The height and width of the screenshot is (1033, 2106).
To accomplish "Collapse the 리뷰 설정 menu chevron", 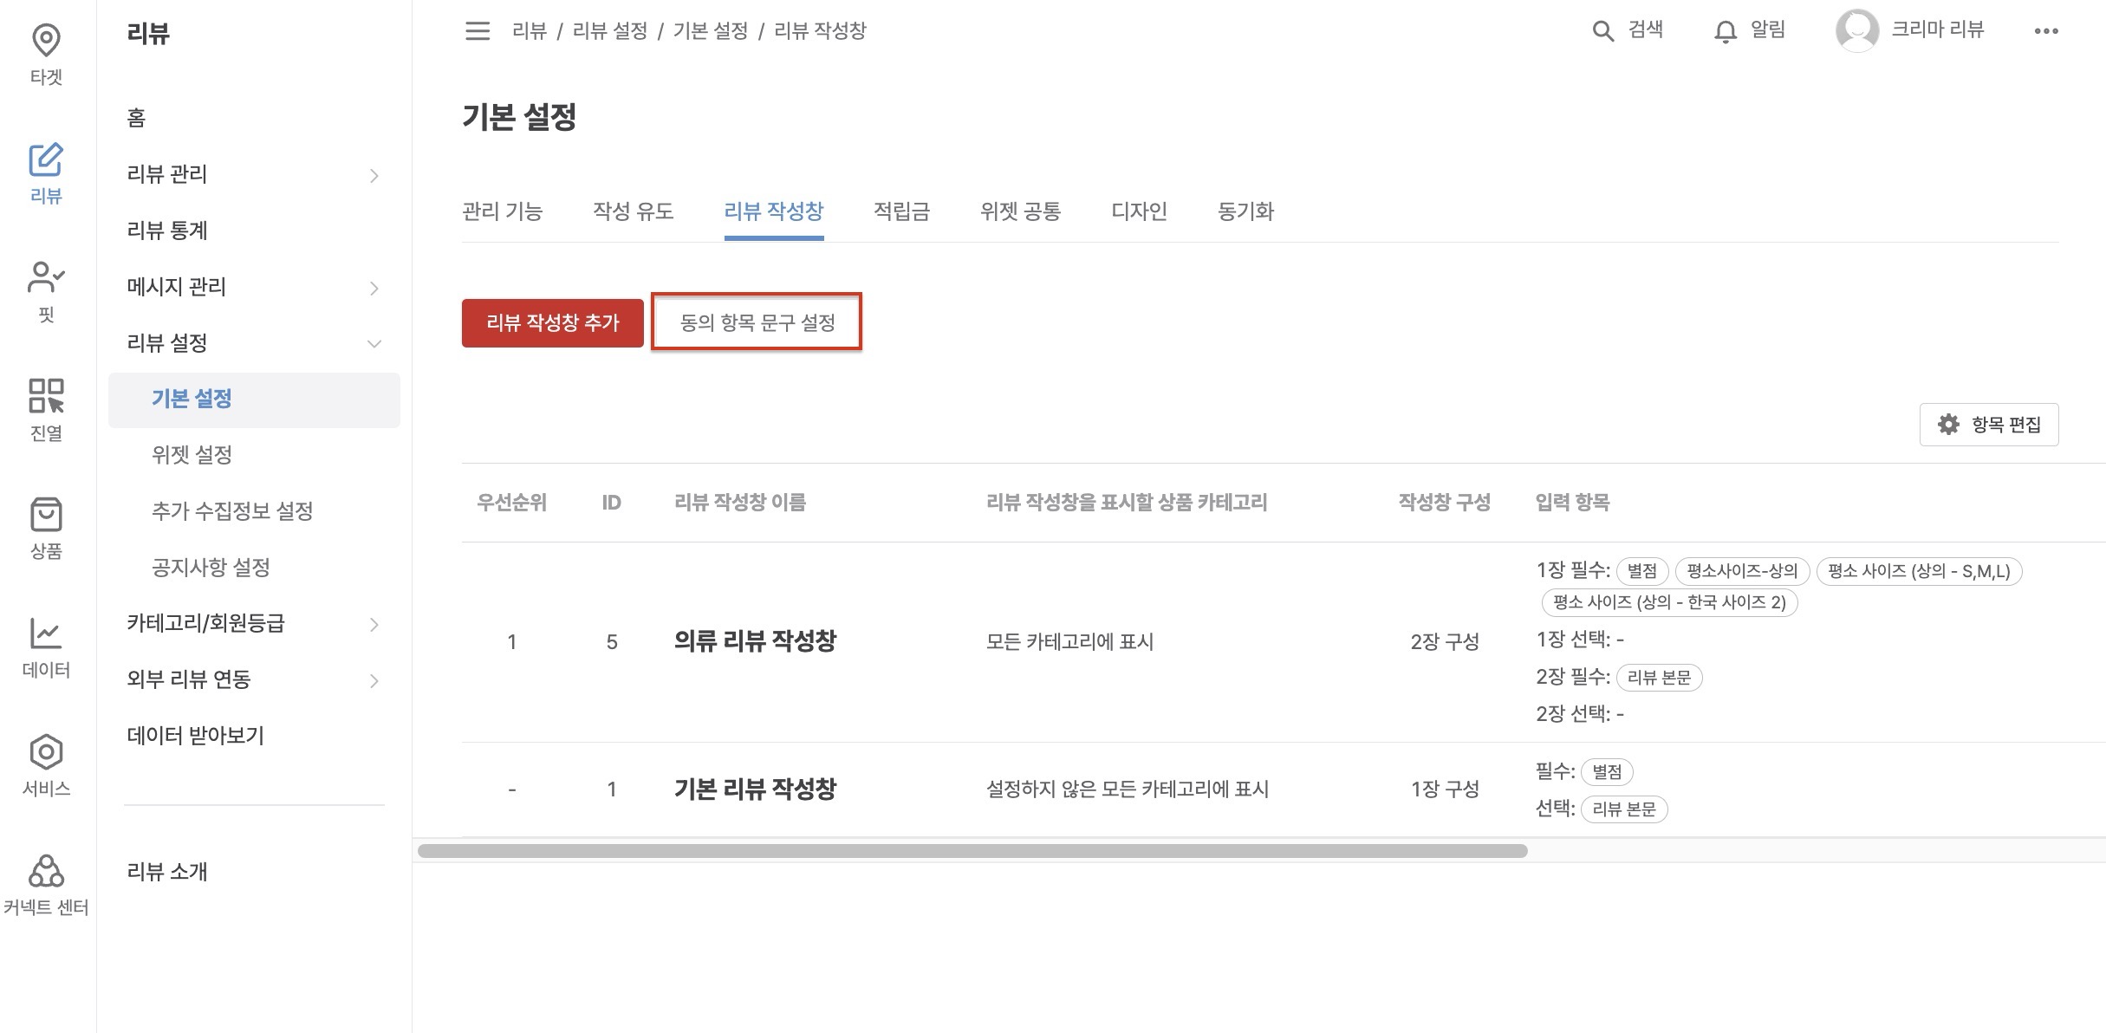I will click(374, 344).
